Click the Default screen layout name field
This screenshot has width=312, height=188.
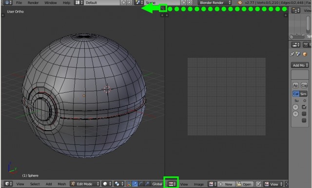pyautogui.click(x=102, y=2)
